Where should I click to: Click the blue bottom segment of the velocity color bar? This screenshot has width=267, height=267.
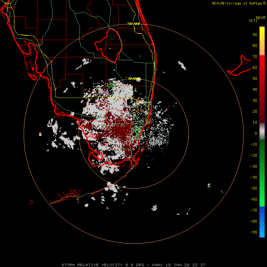click(x=262, y=222)
